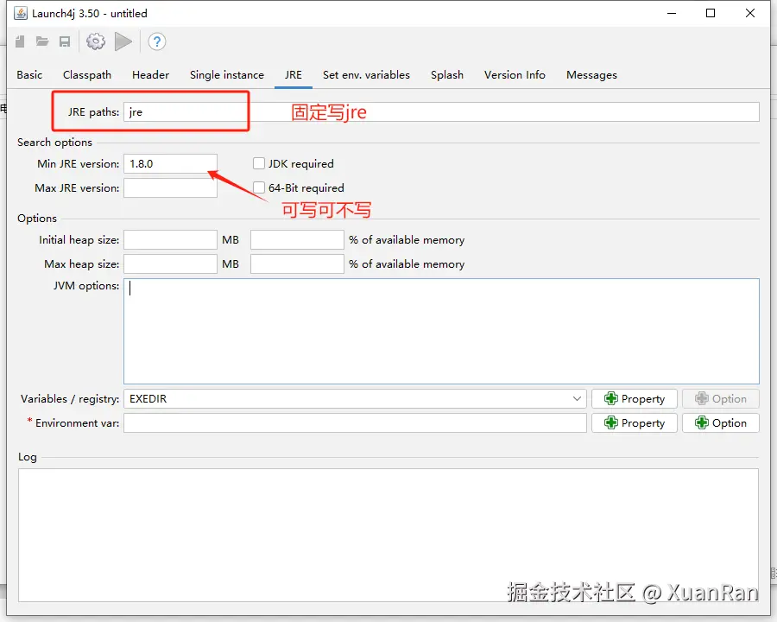
Task: Open the Classpath tab
Action: tap(87, 75)
